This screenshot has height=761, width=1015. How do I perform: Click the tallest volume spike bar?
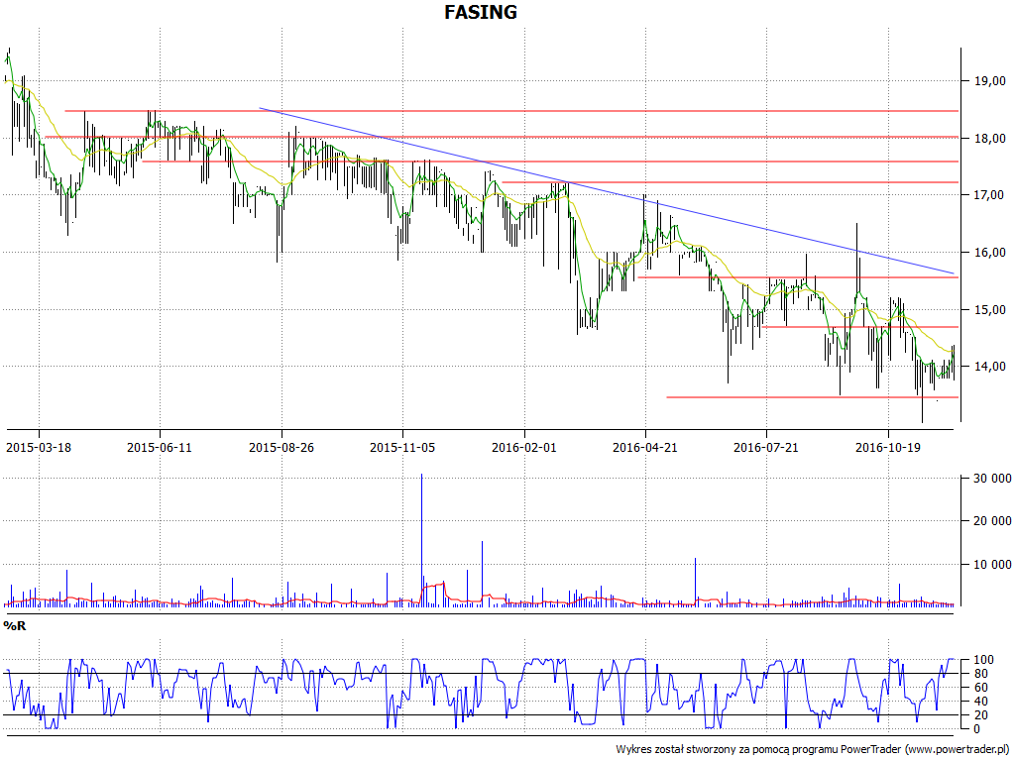point(421,540)
